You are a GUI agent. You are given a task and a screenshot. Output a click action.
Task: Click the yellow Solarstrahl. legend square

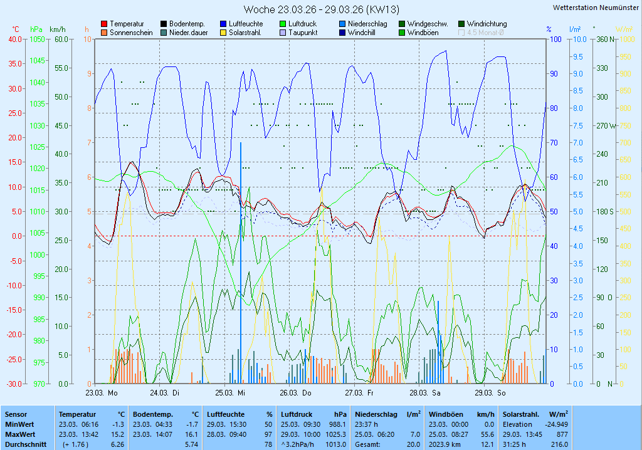click(x=223, y=33)
